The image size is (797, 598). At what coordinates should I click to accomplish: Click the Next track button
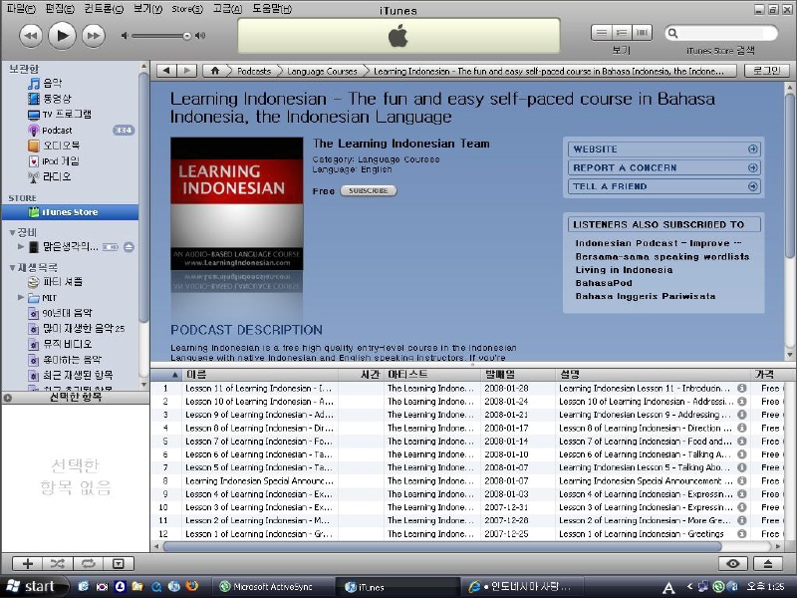(93, 36)
